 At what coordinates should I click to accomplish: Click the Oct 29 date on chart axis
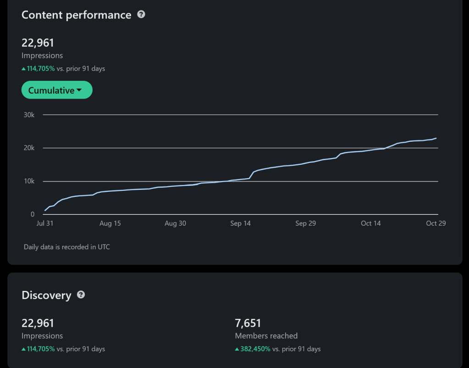pos(436,223)
